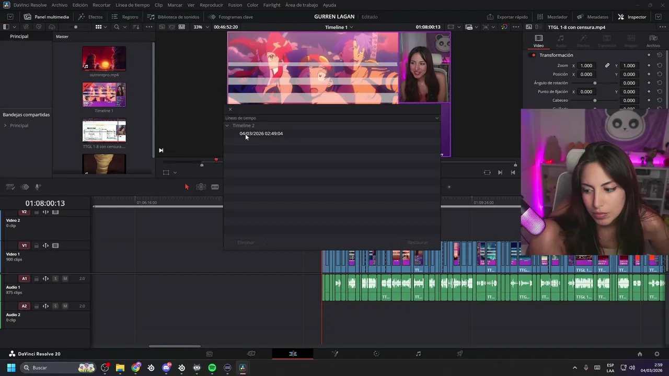This screenshot has height=376, width=669.
Task: Show the Metadatos panel
Action: tap(592, 17)
